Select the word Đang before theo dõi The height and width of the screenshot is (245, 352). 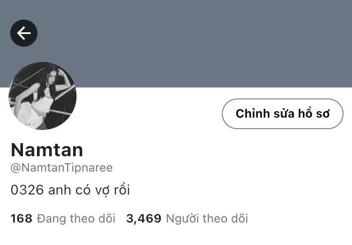[51, 219]
